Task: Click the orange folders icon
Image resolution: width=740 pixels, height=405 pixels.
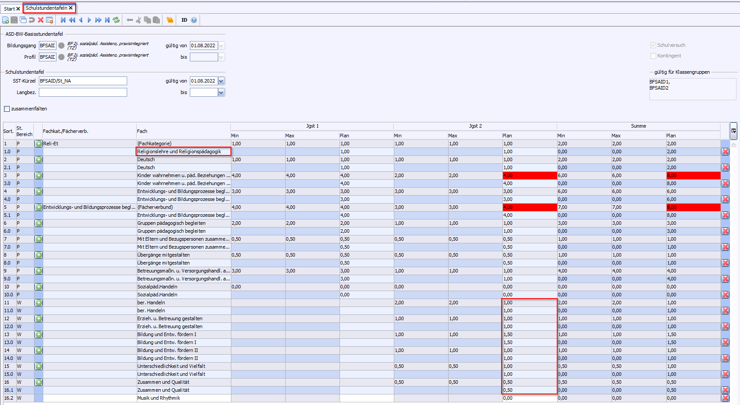Action: pyautogui.click(x=170, y=20)
